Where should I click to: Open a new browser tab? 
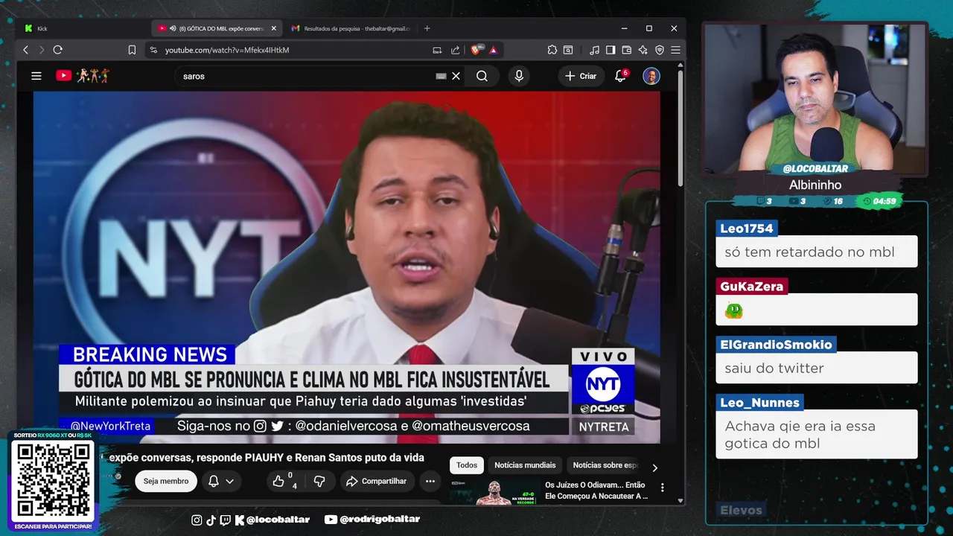[427, 28]
